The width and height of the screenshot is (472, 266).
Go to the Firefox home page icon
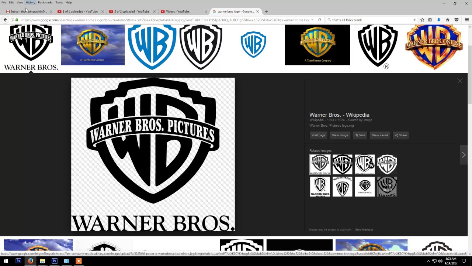[448, 20]
